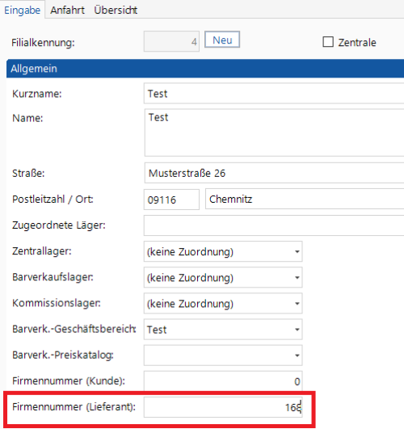Switch to the Anfahrt tab
The height and width of the screenshot is (429, 404).
pyautogui.click(x=67, y=11)
